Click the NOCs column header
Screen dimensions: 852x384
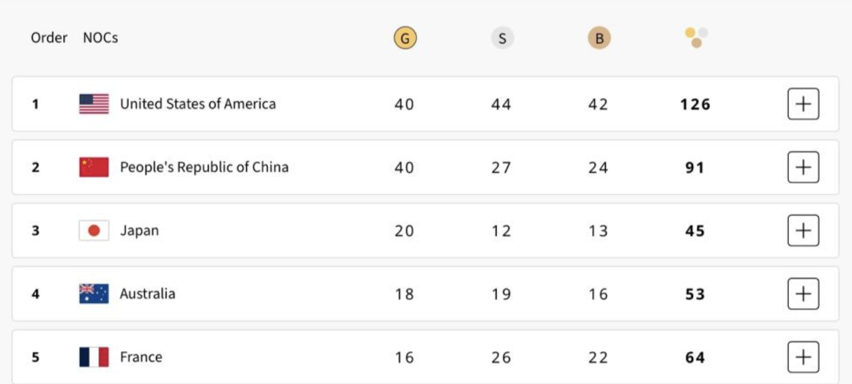click(101, 38)
